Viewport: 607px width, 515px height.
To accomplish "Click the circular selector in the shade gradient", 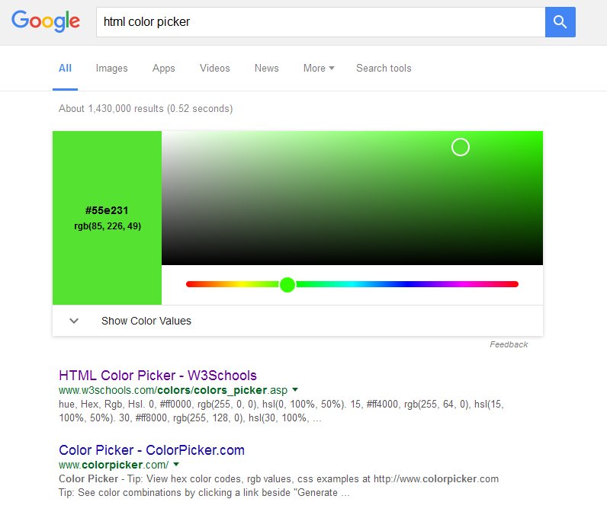I will tap(461, 147).
